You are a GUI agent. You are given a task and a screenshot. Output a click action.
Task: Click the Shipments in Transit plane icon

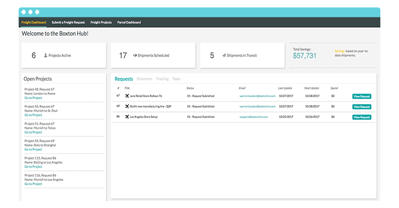click(224, 55)
